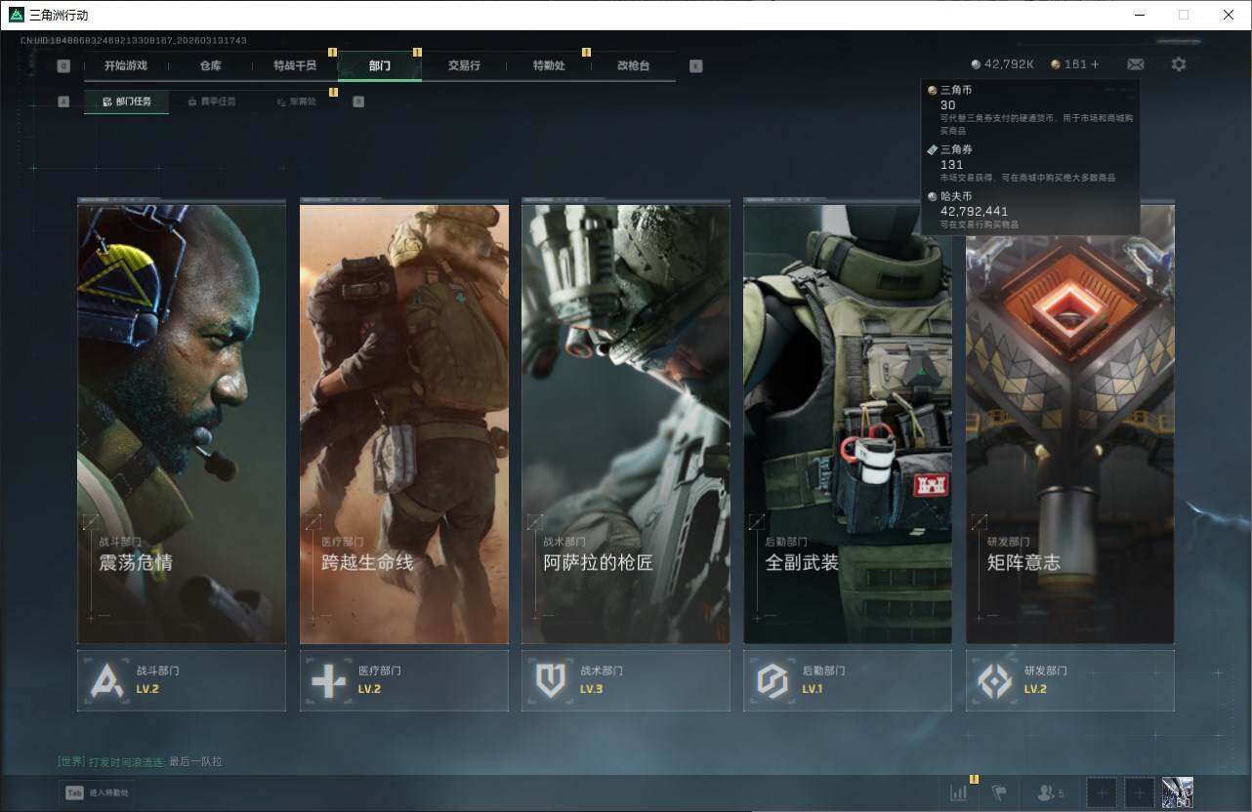Click the flag icon in bottom bar
This screenshot has width=1252, height=812.
click(x=999, y=793)
